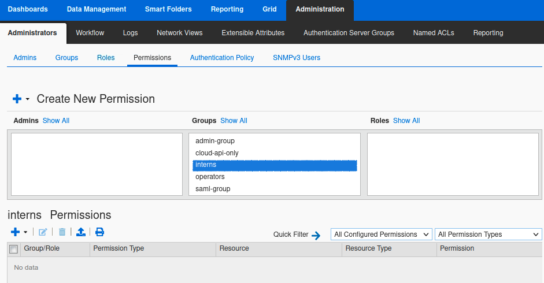This screenshot has width=544, height=283.
Task: Sort by the Permission Type column header
Action: [119, 248]
